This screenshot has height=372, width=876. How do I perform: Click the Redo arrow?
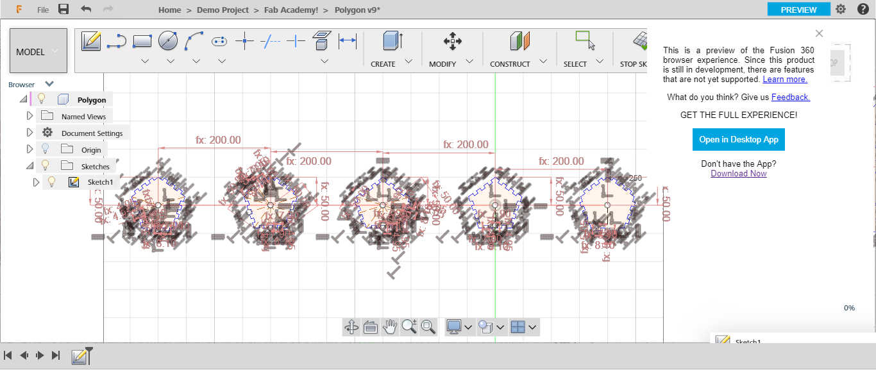pyautogui.click(x=108, y=9)
